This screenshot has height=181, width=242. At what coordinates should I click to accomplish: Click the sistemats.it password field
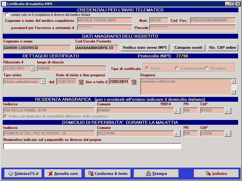[105, 28]
